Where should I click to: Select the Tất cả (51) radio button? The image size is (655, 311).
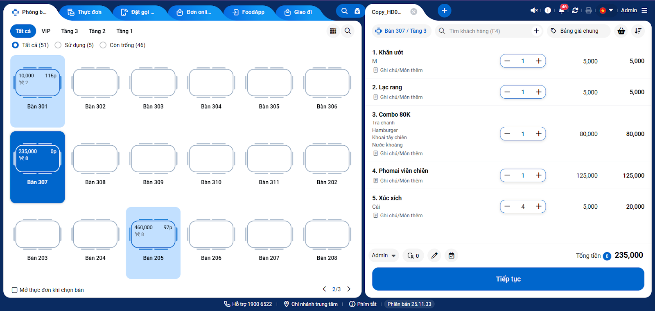16,45
